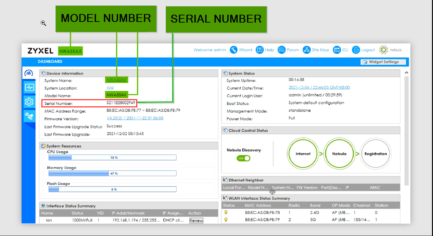Click the zoom magnifier icon
Screen dimensions: 433x236
(x=43, y=23)
